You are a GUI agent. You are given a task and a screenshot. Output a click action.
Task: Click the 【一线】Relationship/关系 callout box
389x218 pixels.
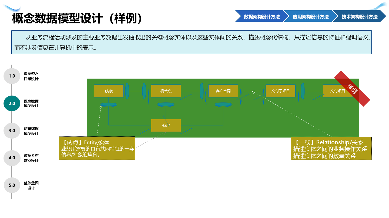[x=331, y=148]
